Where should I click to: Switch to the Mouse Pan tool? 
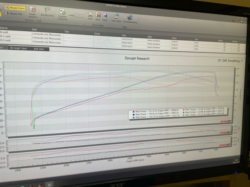[14, 14]
